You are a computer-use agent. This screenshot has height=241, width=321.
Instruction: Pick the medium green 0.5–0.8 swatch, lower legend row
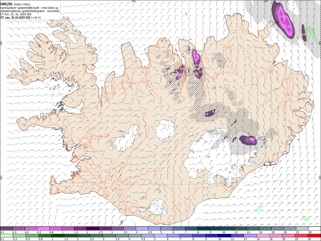click(32, 235)
